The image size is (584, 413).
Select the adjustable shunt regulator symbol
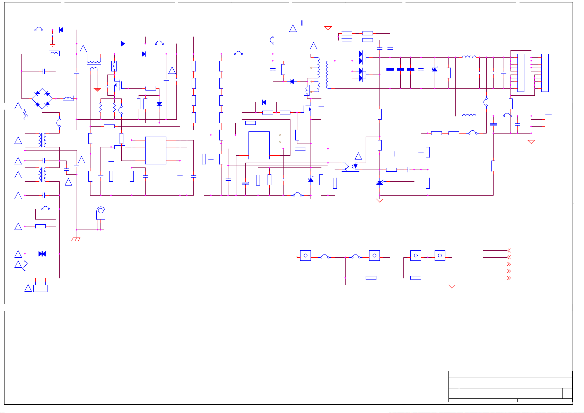click(380, 183)
